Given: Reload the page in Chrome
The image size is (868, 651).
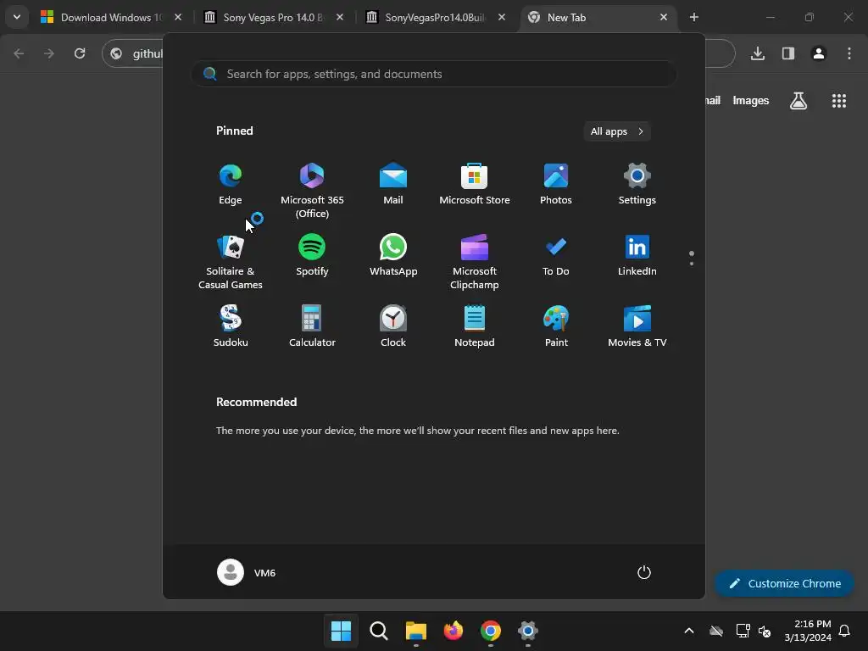Looking at the screenshot, I should pyautogui.click(x=80, y=53).
